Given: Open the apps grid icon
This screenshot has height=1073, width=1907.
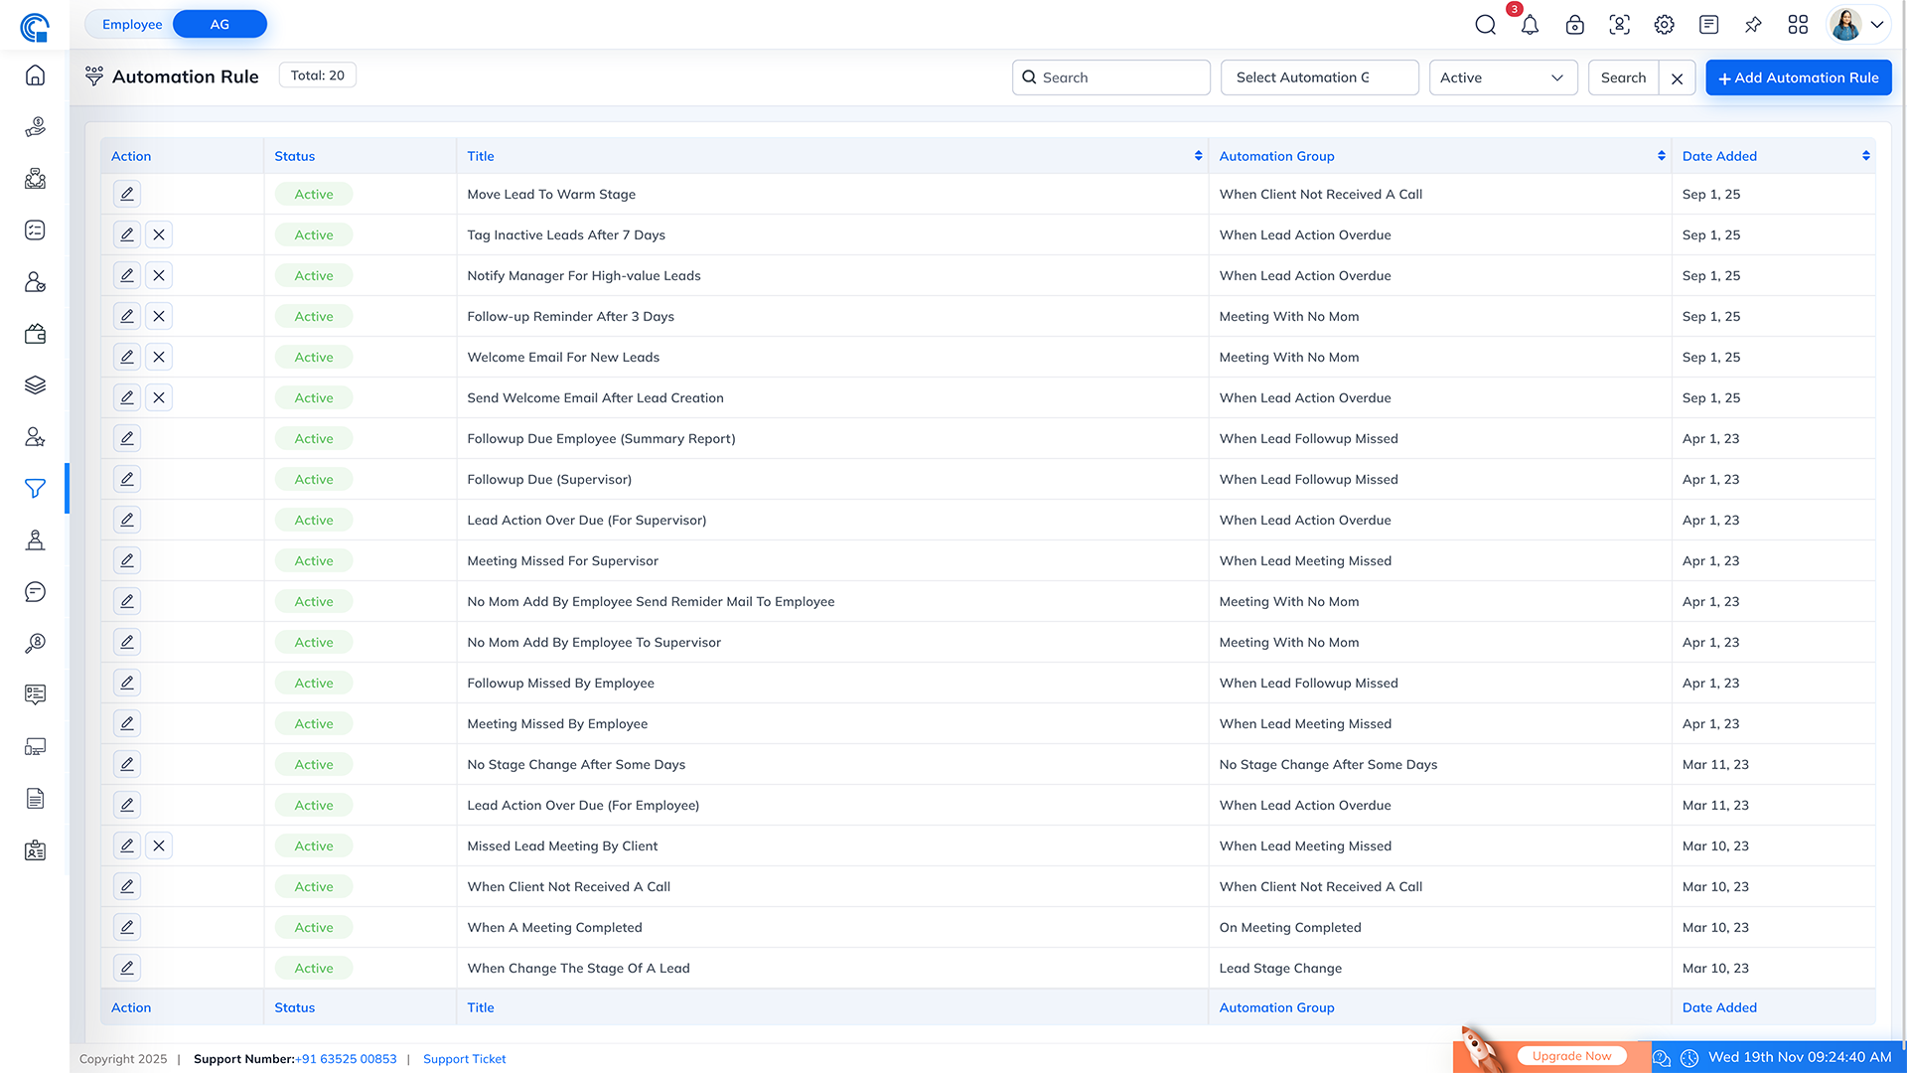Looking at the screenshot, I should pos(1798,25).
